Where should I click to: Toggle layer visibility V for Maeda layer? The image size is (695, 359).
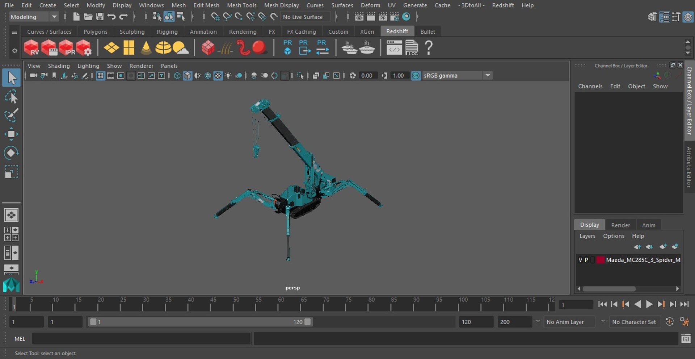[x=580, y=260]
